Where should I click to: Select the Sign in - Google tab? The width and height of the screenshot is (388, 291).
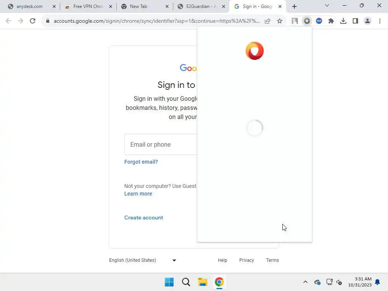(x=257, y=6)
